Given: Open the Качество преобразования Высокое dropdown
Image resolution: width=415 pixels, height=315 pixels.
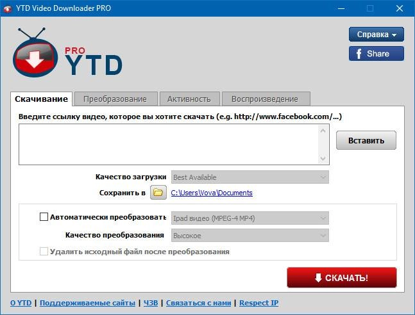Looking at the screenshot, I should click(250, 236).
